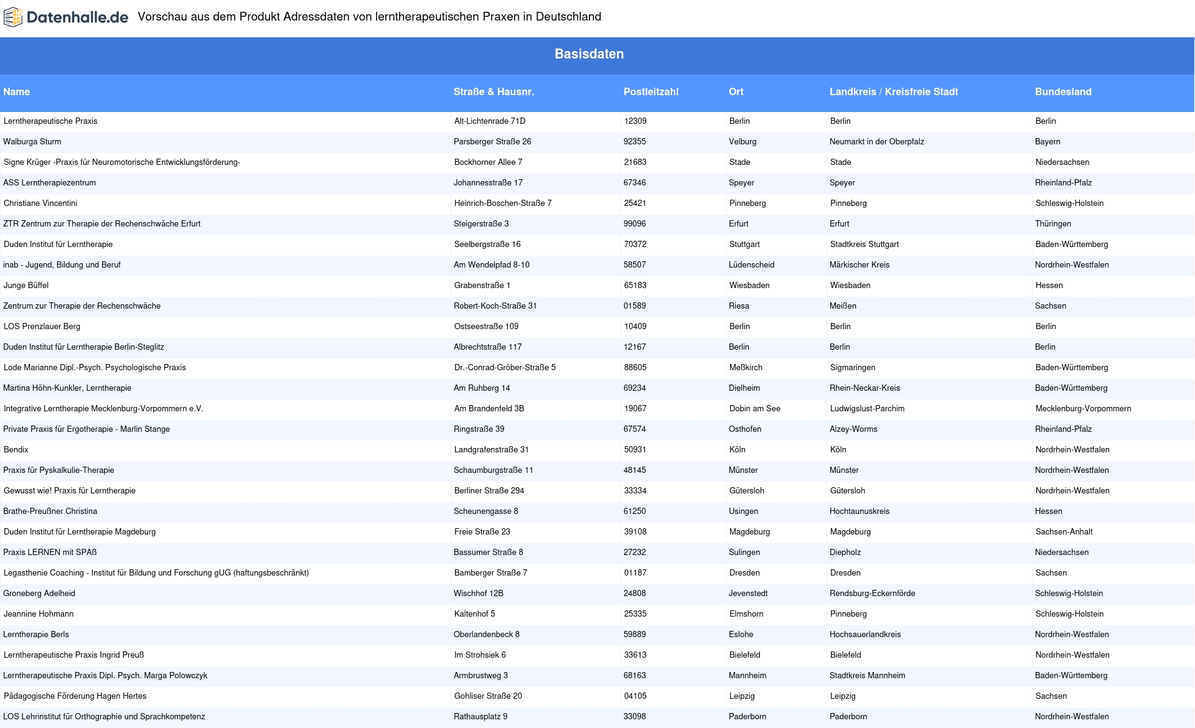Select the Ort column header
The width and height of the screenshot is (1195, 728).
(x=736, y=91)
